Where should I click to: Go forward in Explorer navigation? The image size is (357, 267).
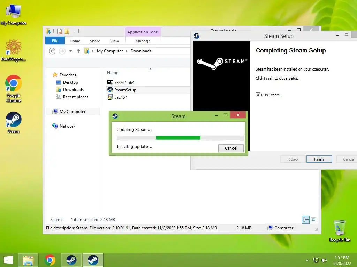(x=62, y=51)
